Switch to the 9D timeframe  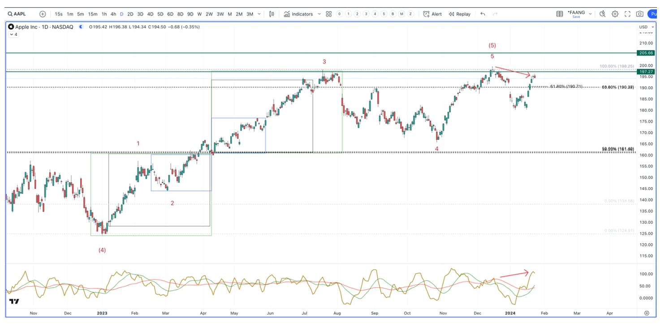190,14
